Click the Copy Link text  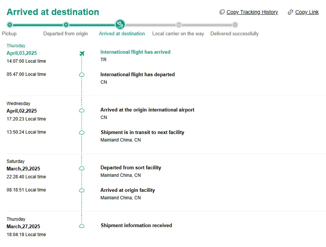pyautogui.click(x=307, y=12)
